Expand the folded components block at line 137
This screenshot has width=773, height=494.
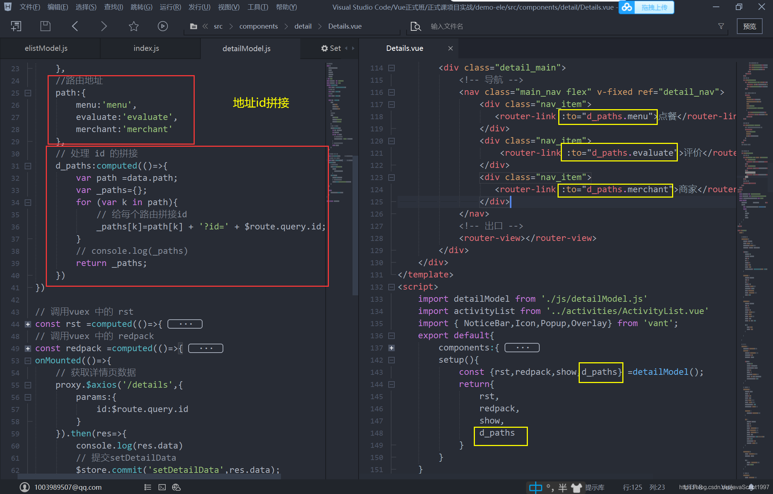[x=392, y=348]
